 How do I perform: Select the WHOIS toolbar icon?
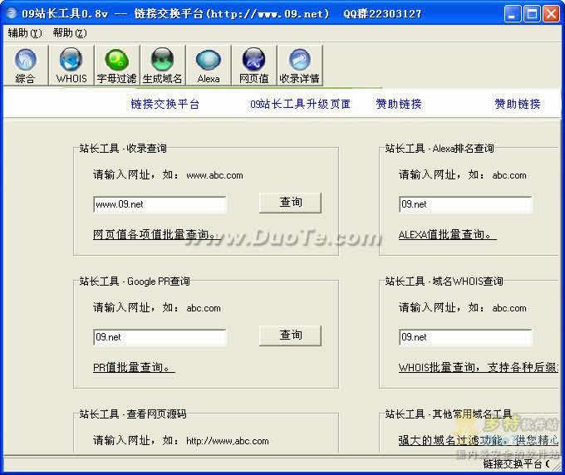tap(71, 66)
